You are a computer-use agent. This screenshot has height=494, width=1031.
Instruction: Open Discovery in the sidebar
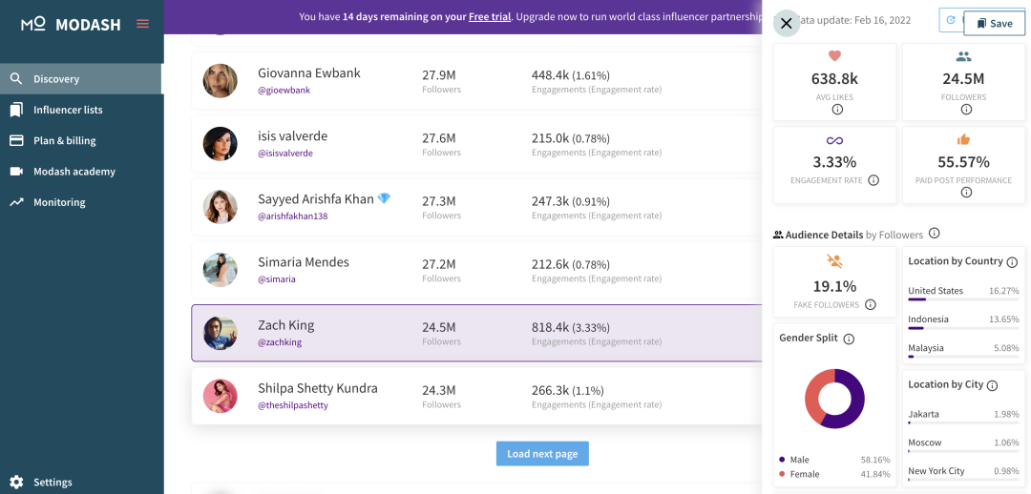pyautogui.click(x=56, y=79)
